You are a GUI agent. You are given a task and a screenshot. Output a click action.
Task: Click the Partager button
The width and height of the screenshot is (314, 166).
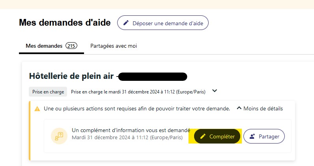(264, 136)
